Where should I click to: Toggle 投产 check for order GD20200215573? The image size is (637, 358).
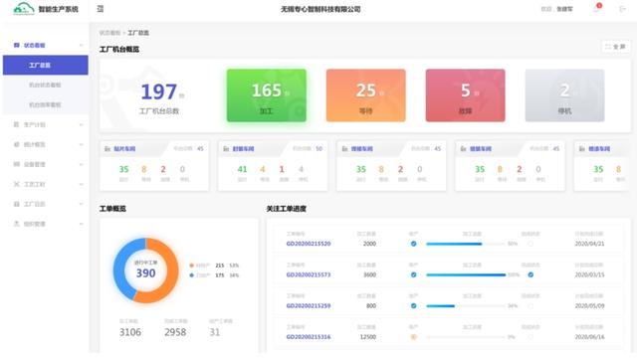[x=414, y=274]
